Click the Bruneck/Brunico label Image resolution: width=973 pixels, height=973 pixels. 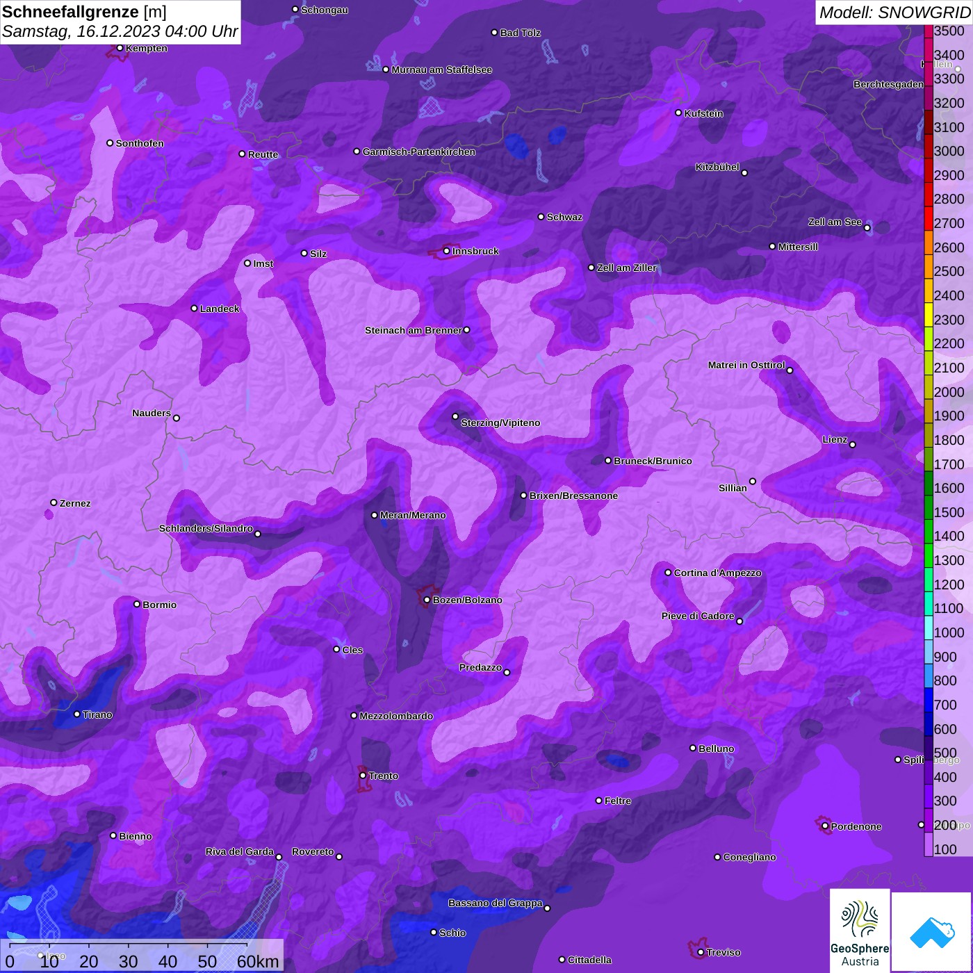[x=653, y=461]
